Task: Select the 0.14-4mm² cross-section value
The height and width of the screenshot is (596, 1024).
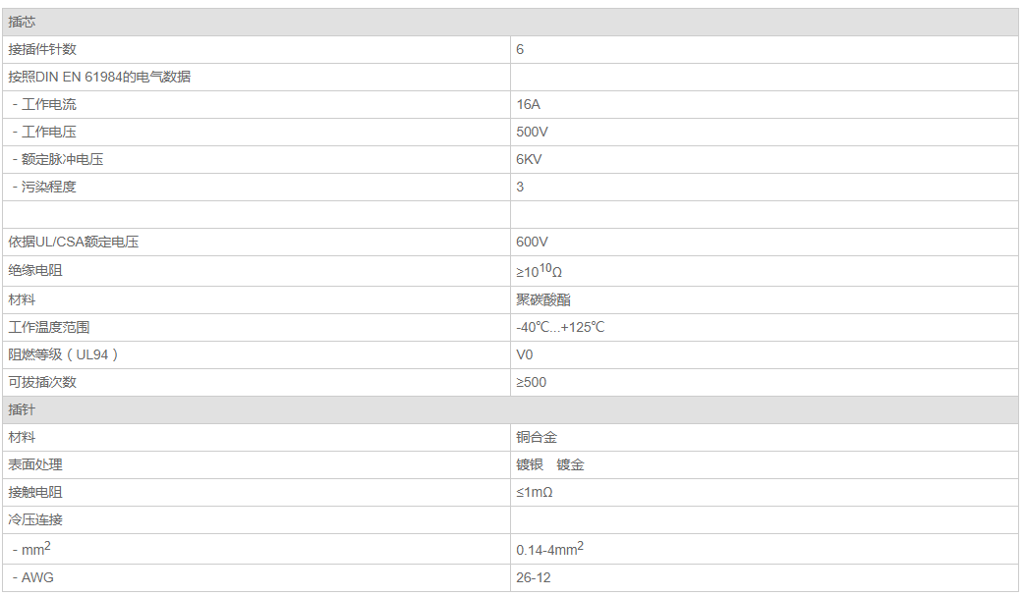Action: tap(549, 549)
